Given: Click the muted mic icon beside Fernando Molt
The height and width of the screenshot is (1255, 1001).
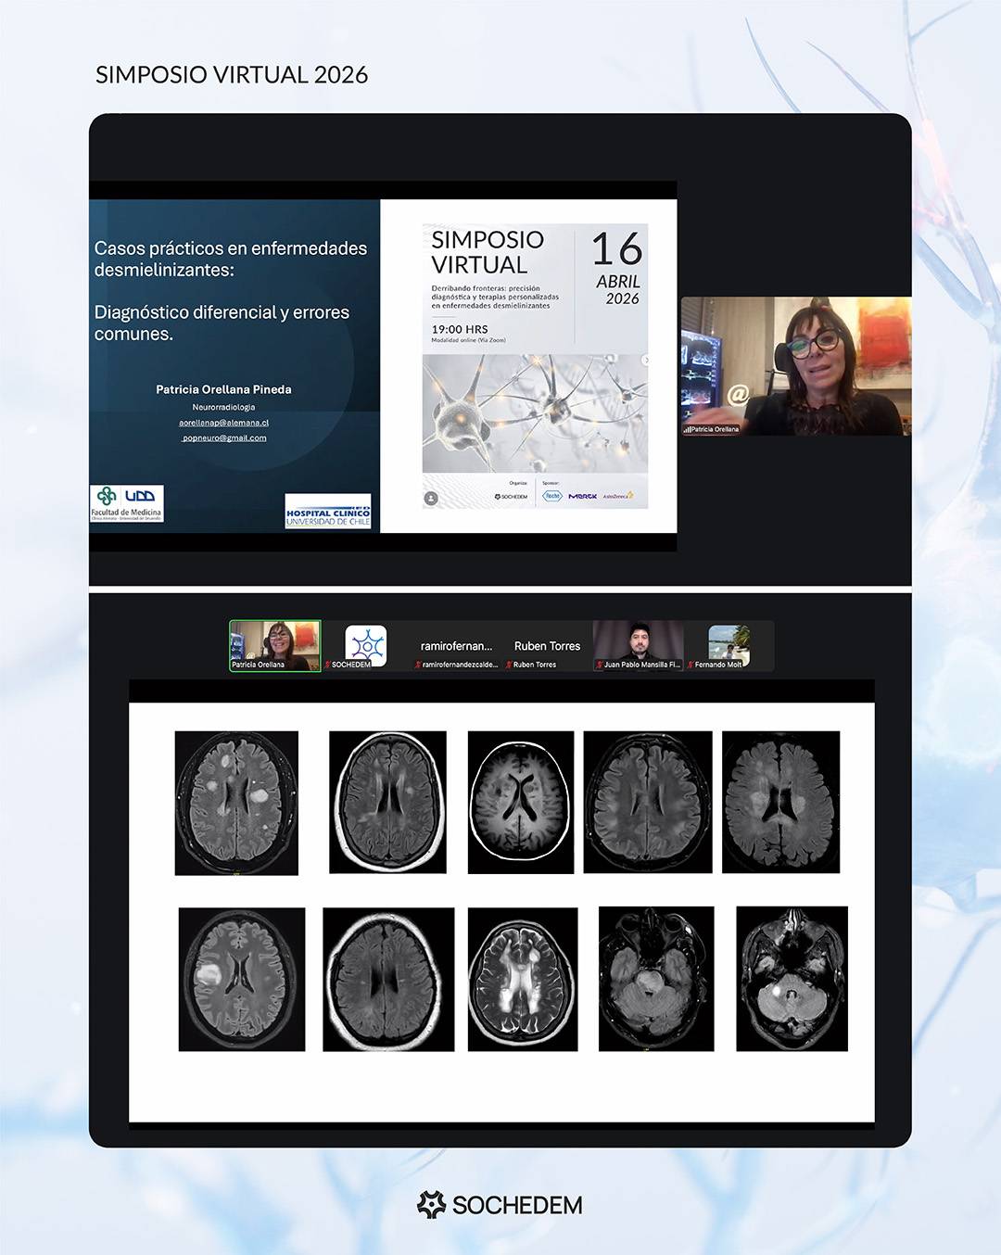Looking at the screenshot, I should [x=691, y=665].
